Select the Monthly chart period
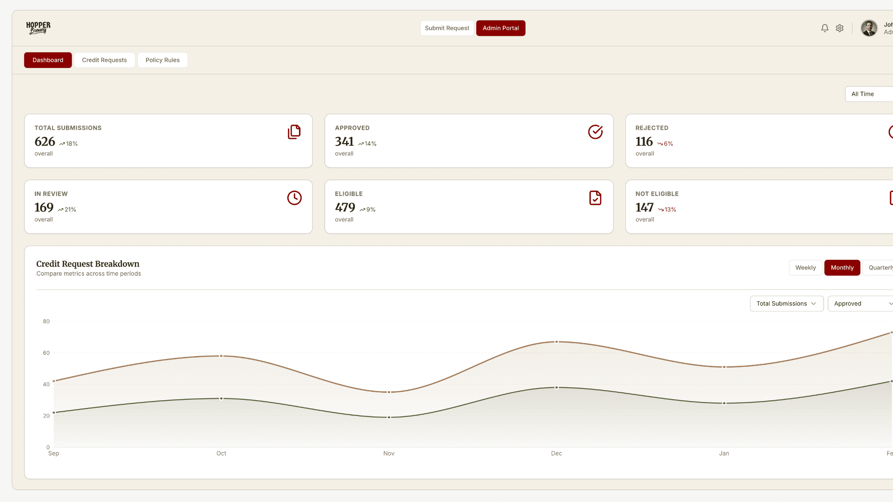893x502 pixels. [x=842, y=268]
